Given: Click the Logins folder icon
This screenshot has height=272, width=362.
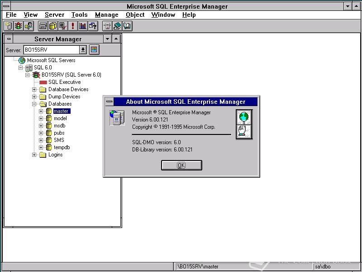Looking at the screenshot, I should (43, 155).
